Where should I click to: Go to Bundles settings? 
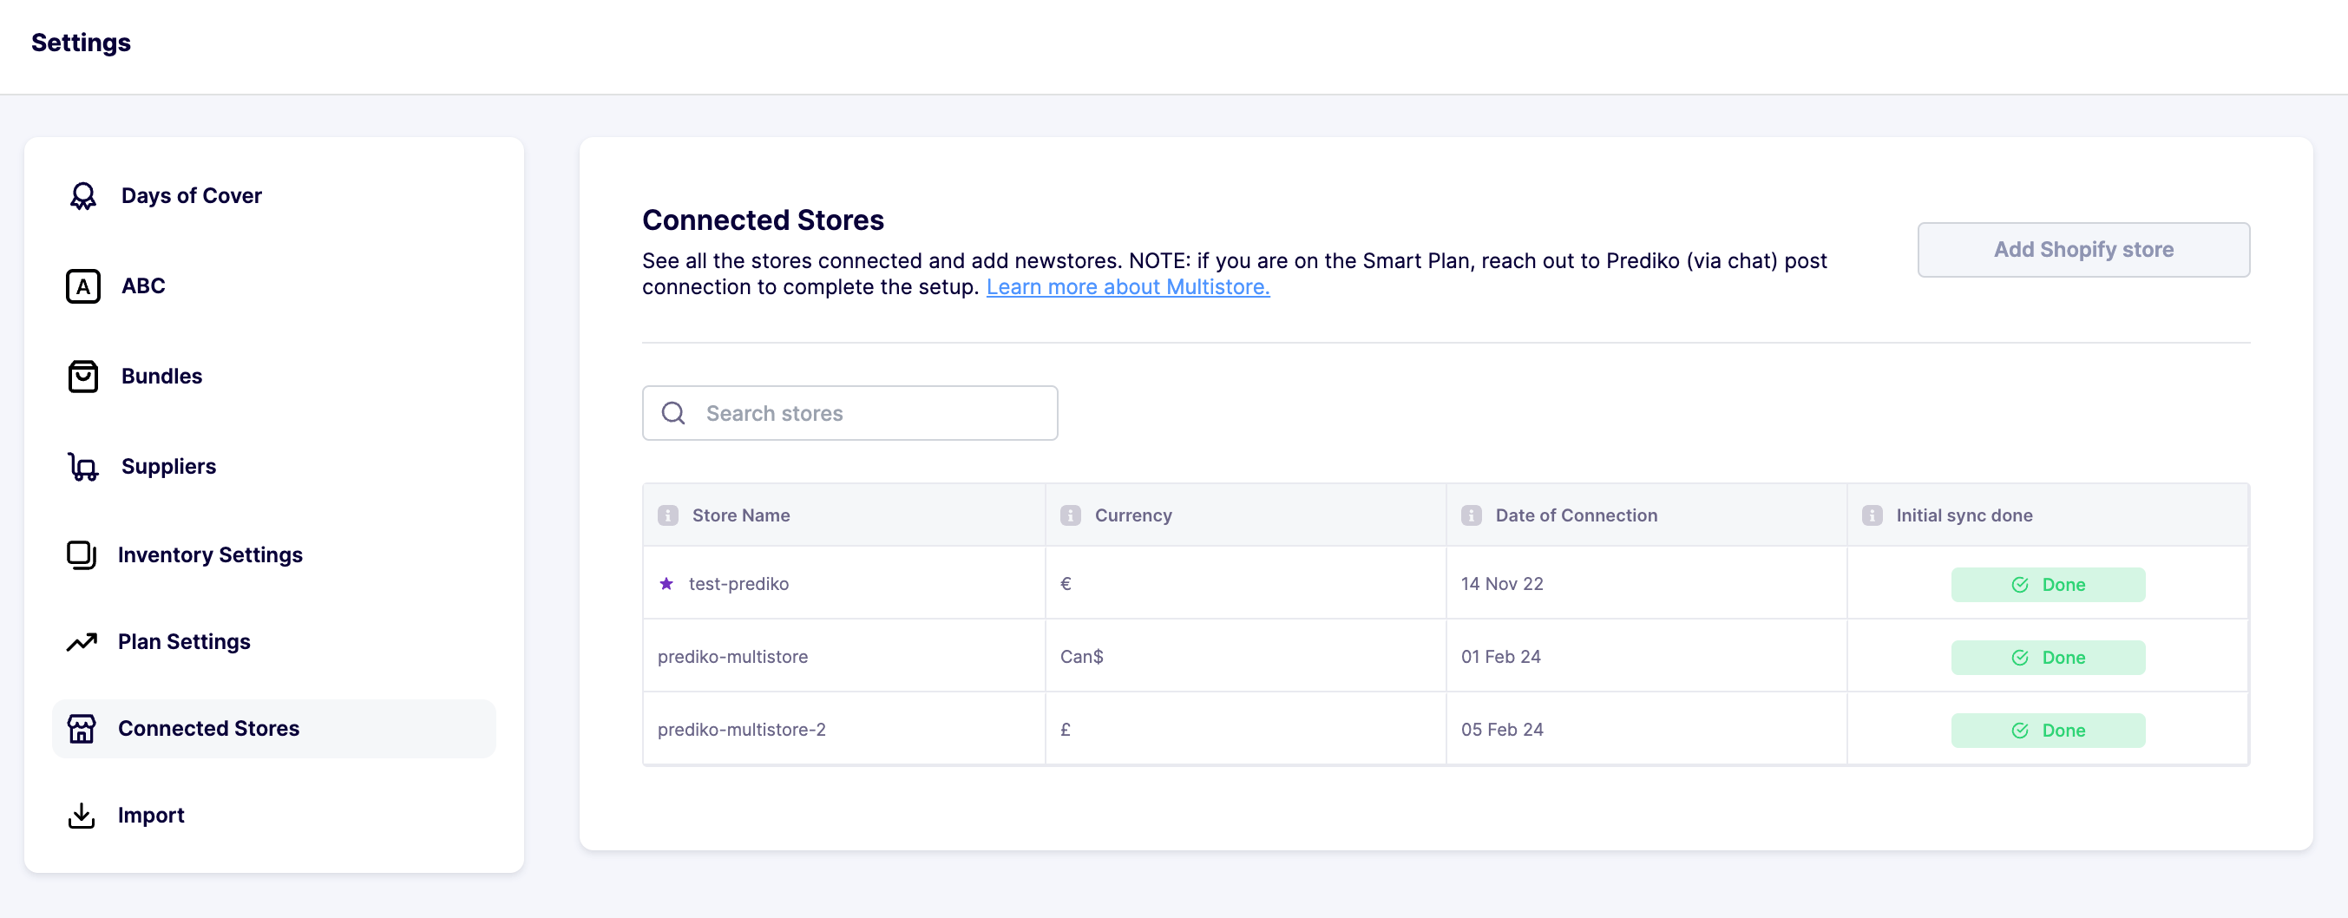coord(161,377)
